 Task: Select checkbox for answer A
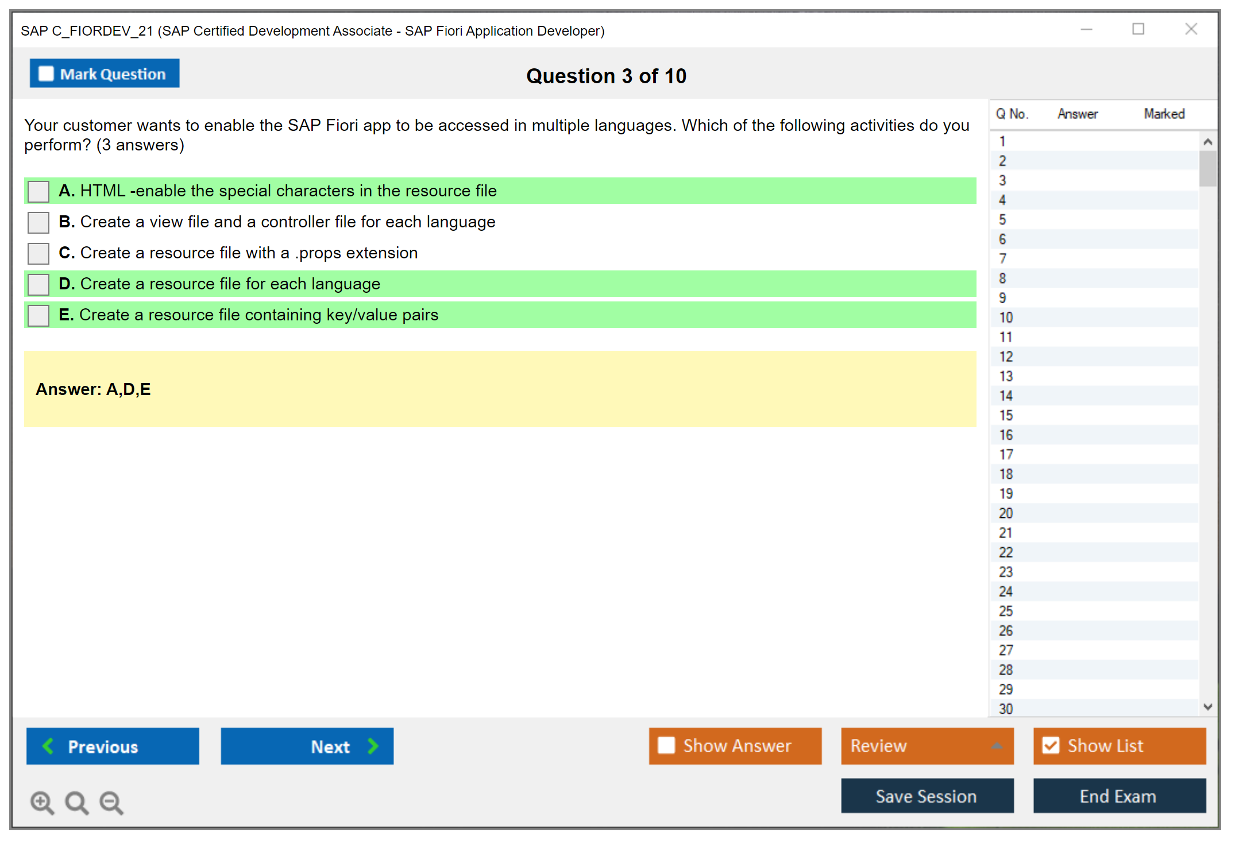38,191
